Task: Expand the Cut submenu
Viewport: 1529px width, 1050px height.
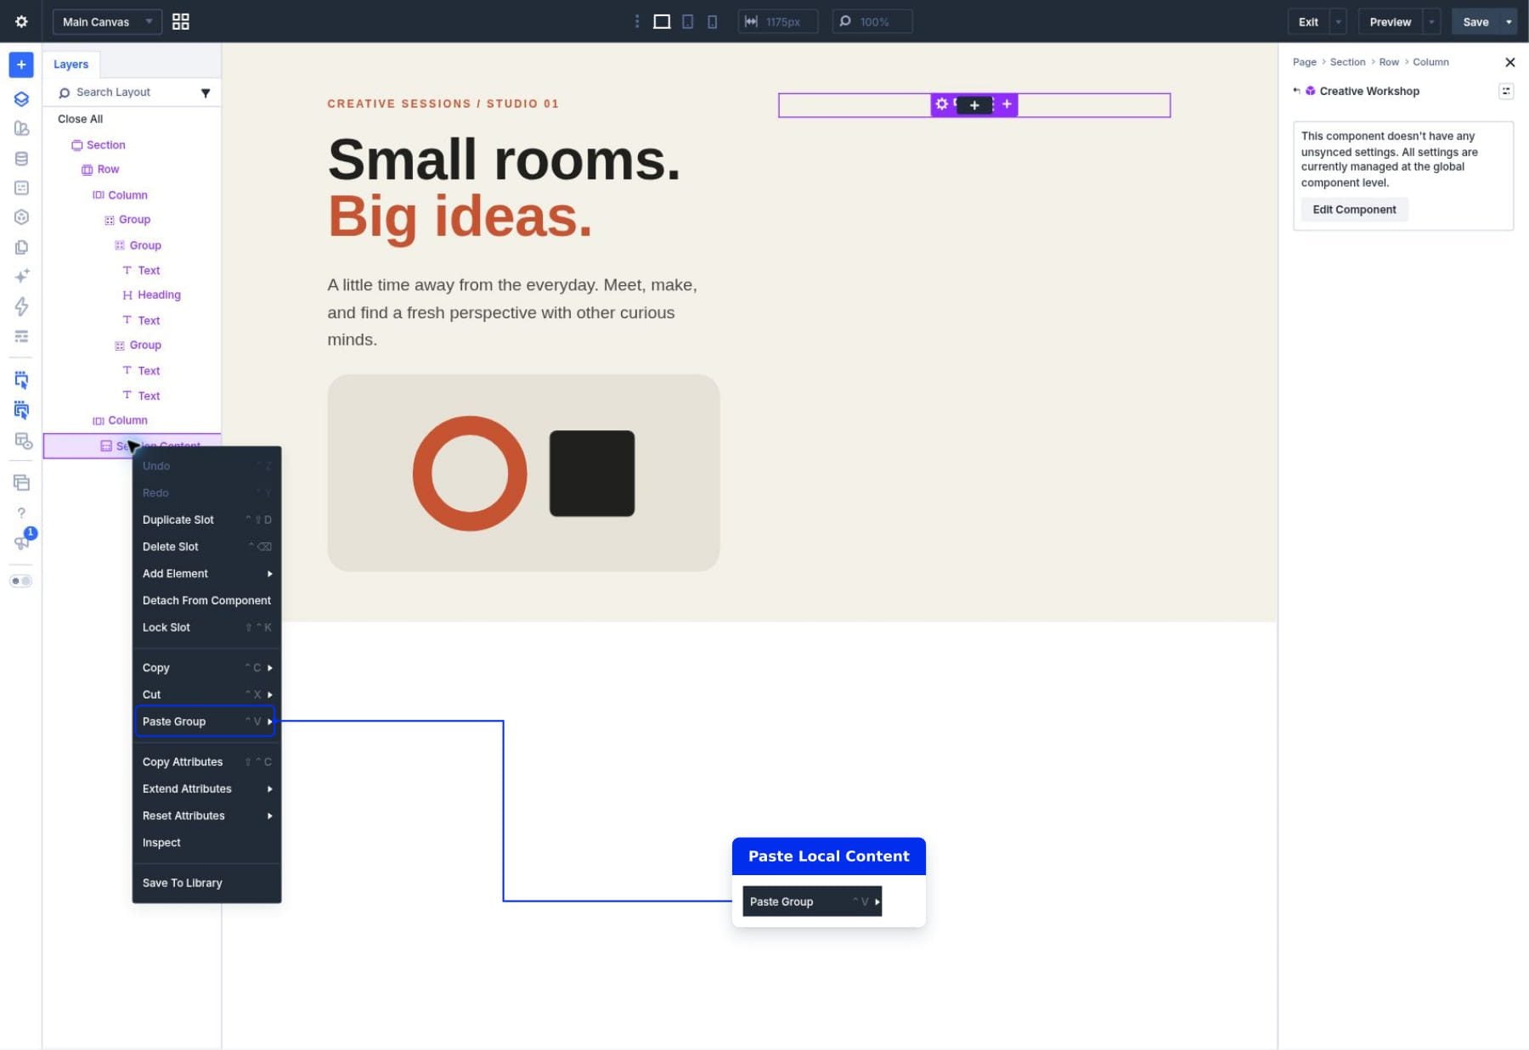Action: 206,694
